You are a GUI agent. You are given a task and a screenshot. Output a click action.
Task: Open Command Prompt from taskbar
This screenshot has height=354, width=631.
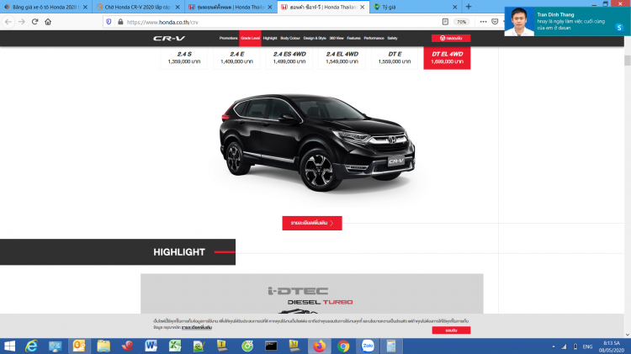pyautogui.click(x=271, y=346)
